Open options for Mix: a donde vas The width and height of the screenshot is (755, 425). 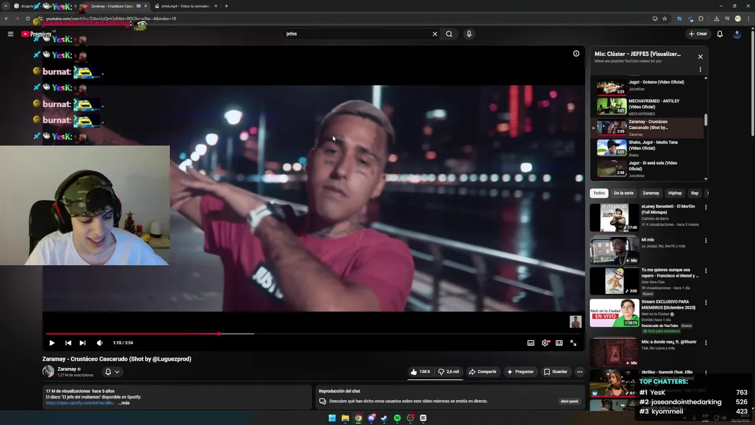(705, 342)
